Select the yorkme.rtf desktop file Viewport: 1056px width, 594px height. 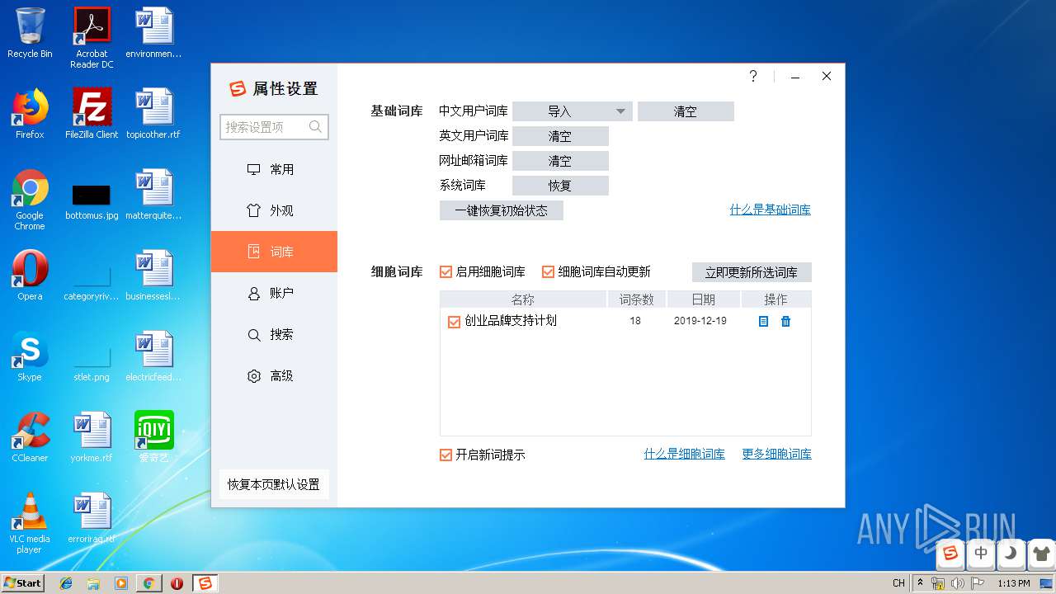[92, 437]
